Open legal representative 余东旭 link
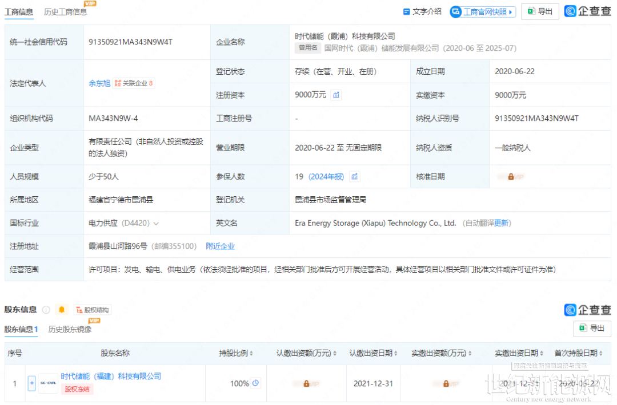 (99, 83)
